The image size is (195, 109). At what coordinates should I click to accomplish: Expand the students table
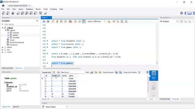(x=8, y=38)
